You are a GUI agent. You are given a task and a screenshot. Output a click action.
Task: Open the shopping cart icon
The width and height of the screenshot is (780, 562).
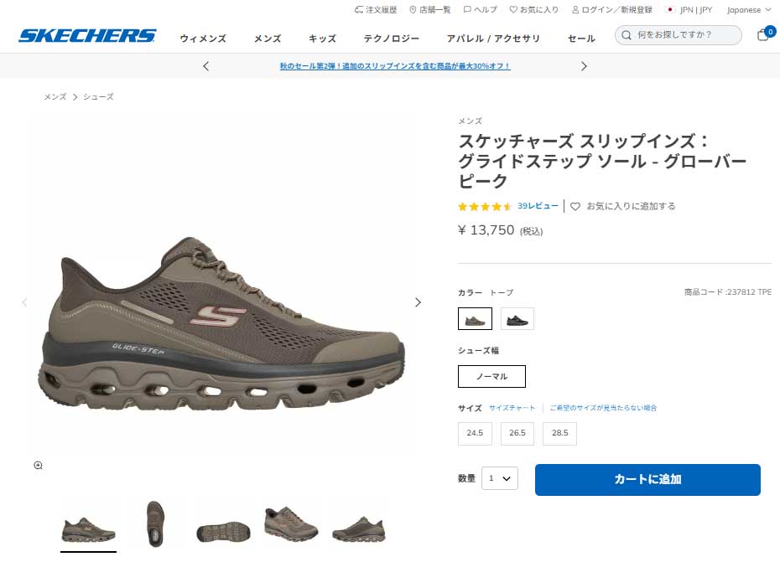point(764,34)
